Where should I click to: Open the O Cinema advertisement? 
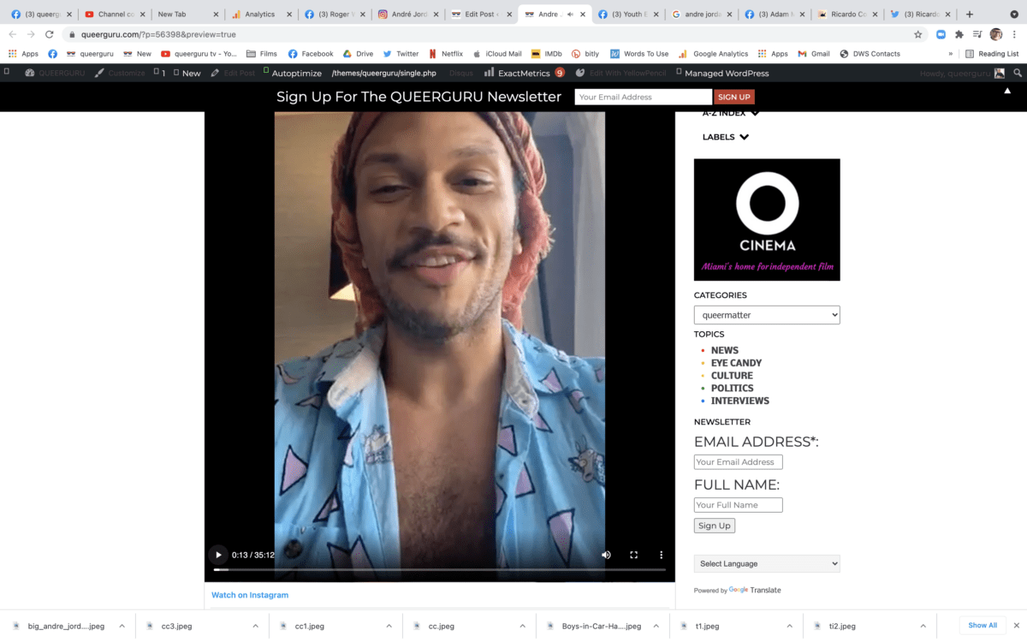[x=767, y=220]
